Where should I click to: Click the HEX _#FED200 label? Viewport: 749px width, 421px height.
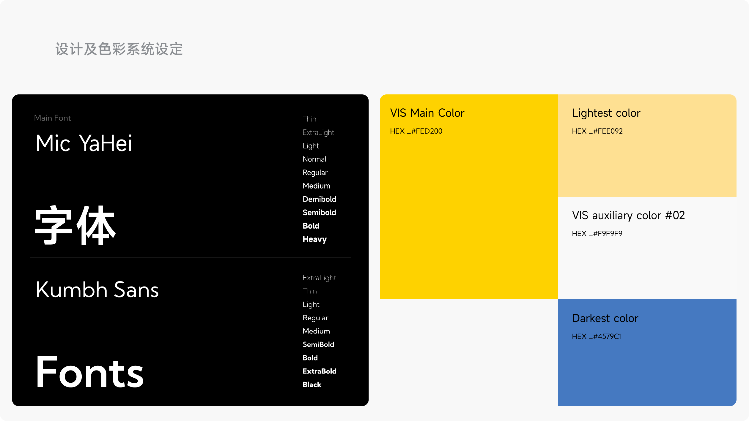tap(416, 131)
